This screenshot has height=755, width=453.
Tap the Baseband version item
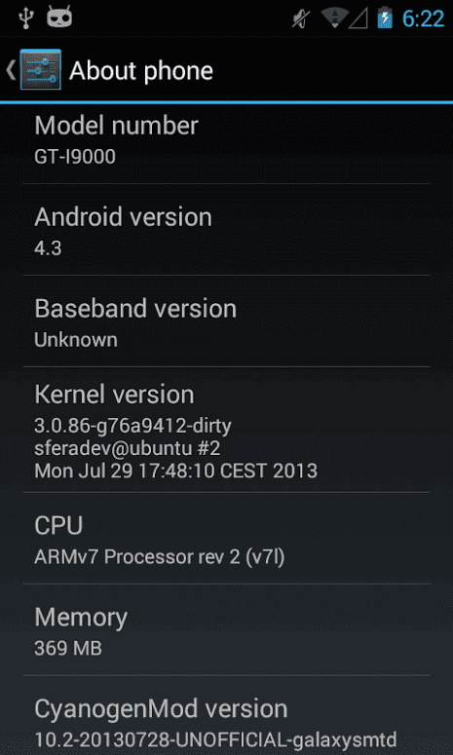(226, 321)
